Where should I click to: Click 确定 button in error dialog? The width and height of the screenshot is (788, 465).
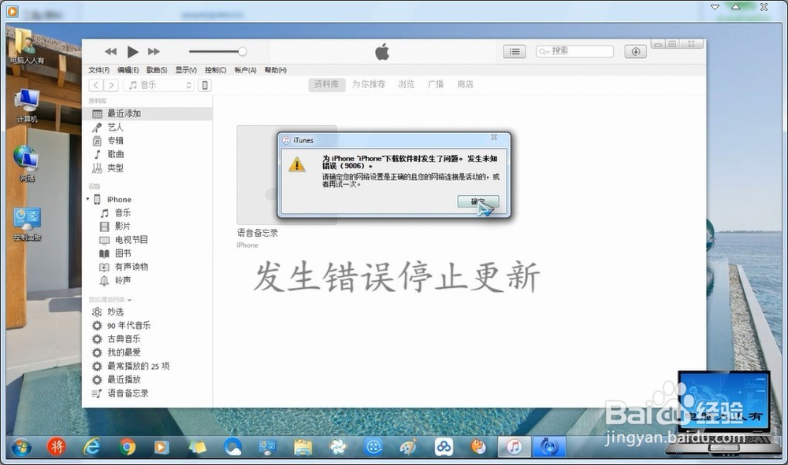tap(478, 201)
